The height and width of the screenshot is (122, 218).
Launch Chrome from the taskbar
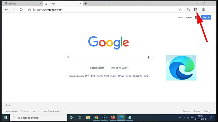(96, 117)
